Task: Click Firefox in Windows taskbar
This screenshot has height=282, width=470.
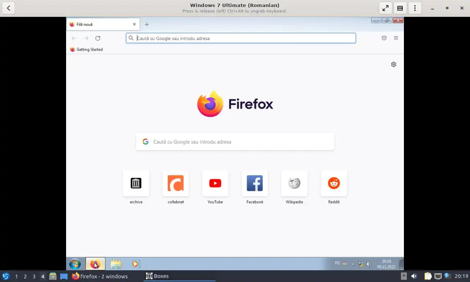Action: coord(95,264)
